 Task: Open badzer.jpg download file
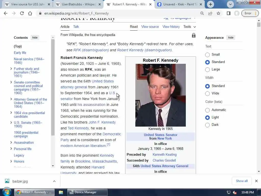[20, 181]
